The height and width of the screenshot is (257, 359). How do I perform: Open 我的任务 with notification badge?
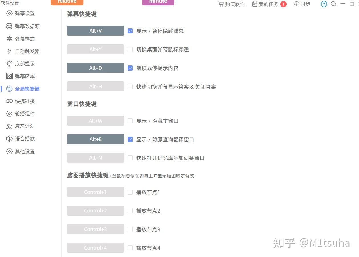[269, 4]
